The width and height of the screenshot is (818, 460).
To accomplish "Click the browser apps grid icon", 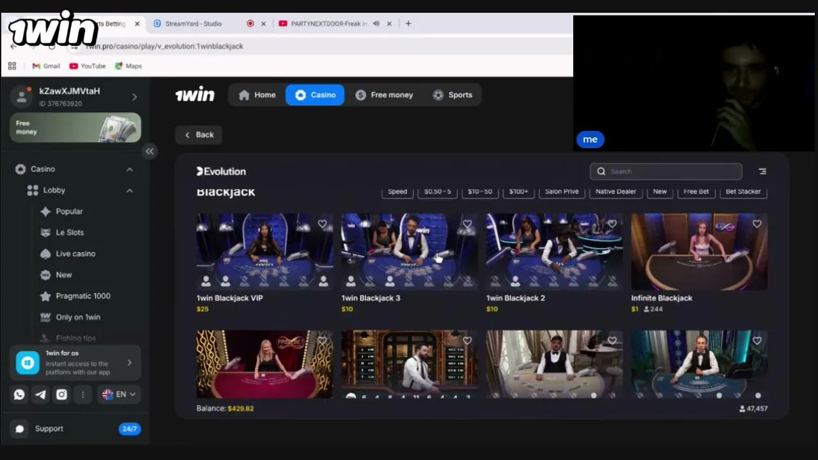I will pyautogui.click(x=12, y=66).
